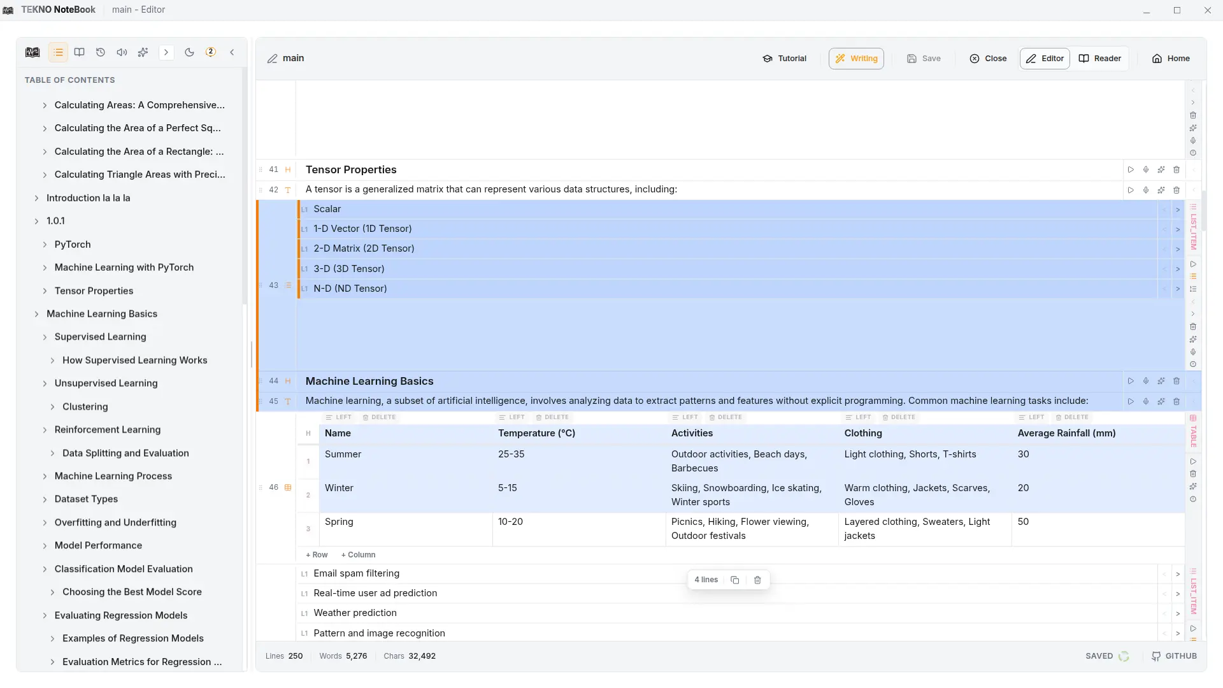
Task: Expand the Dataset Types tree node
Action: [45, 499]
